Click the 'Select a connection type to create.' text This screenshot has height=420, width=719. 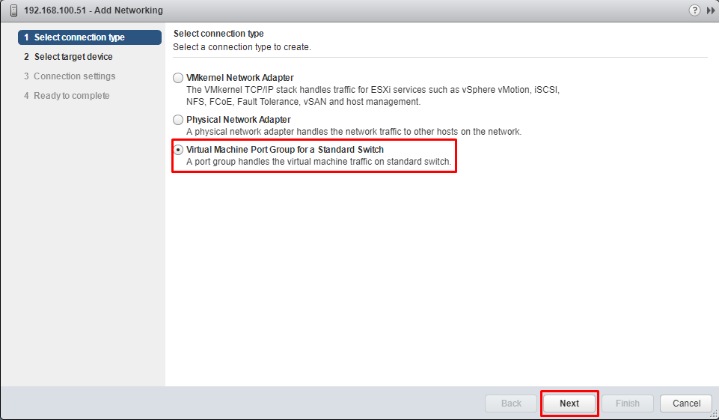(242, 47)
